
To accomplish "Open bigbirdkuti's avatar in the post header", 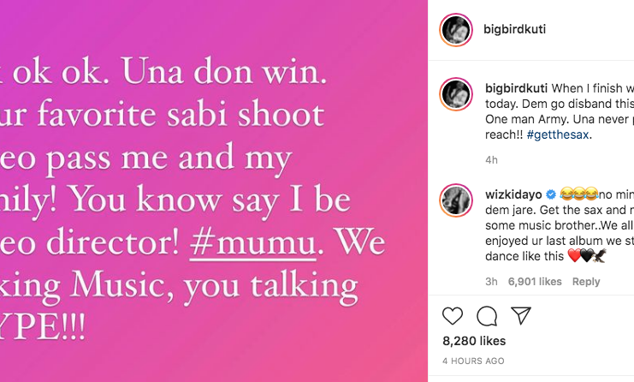I will [456, 30].
